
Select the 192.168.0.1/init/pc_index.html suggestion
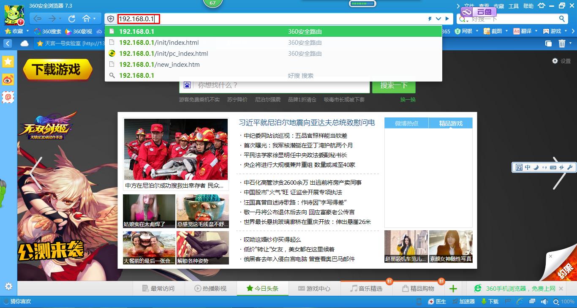[273, 54]
